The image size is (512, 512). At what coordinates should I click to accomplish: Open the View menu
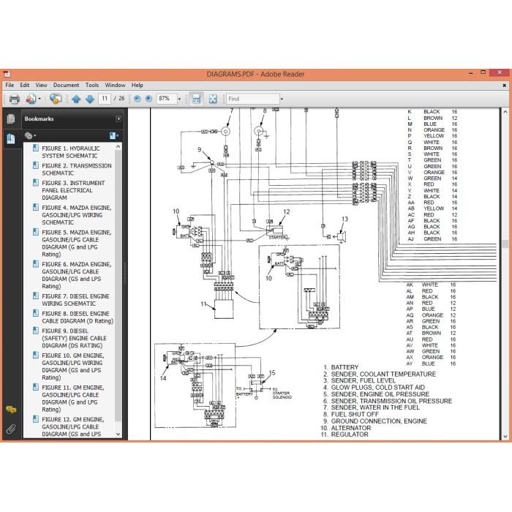41,85
